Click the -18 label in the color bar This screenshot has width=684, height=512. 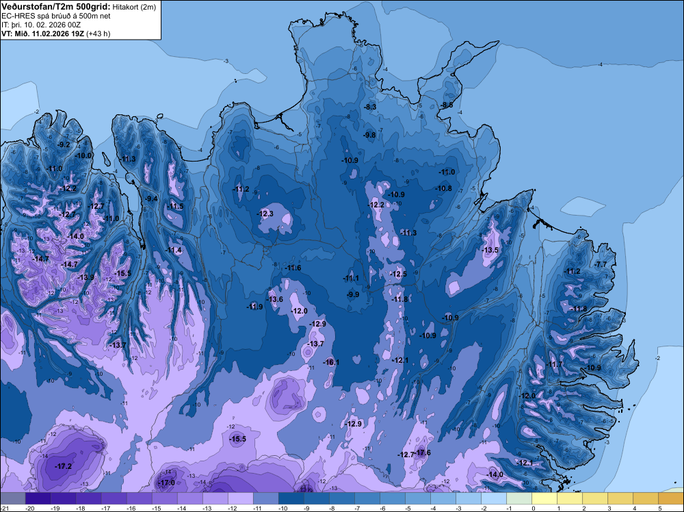coord(81,509)
